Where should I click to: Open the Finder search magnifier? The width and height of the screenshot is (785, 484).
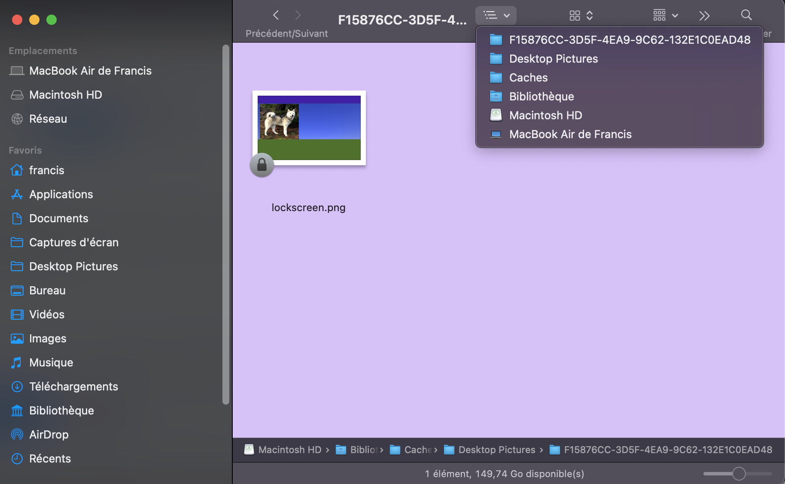click(x=746, y=15)
